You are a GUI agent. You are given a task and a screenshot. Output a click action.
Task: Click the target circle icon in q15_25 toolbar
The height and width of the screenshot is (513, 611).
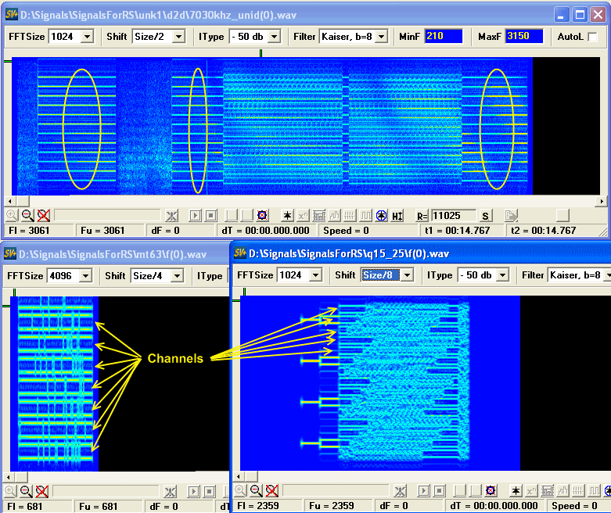490,491
